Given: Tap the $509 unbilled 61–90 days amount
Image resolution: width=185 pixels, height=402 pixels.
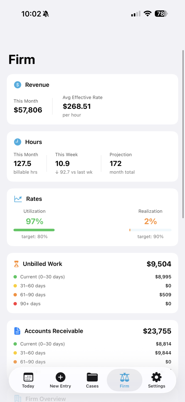Looking at the screenshot, I should 165,295.
